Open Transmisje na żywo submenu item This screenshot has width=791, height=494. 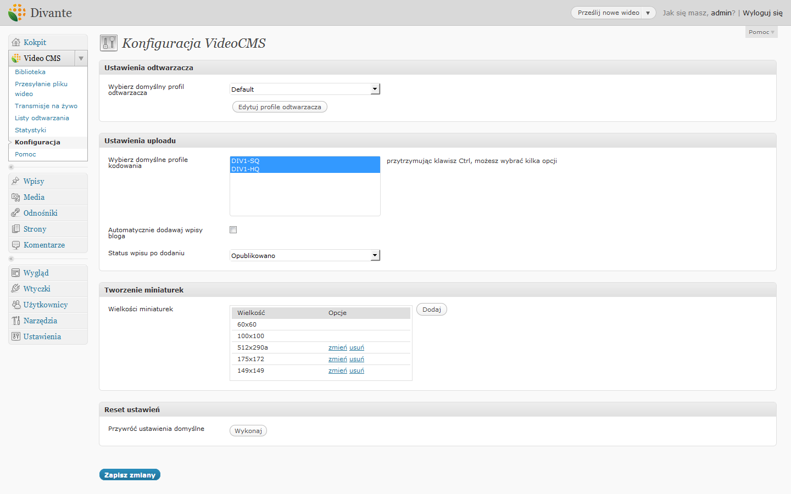46,106
